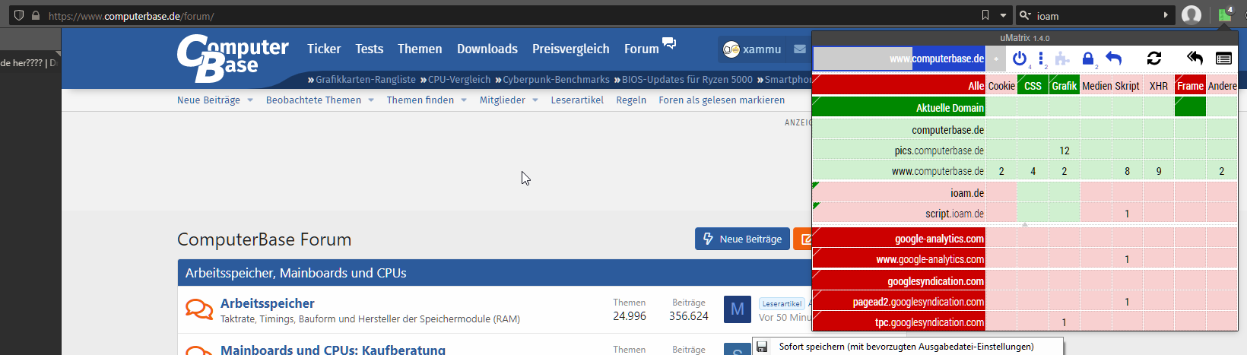Open xammu user account menu
The width and height of the screenshot is (1247, 355).
(x=752, y=49)
